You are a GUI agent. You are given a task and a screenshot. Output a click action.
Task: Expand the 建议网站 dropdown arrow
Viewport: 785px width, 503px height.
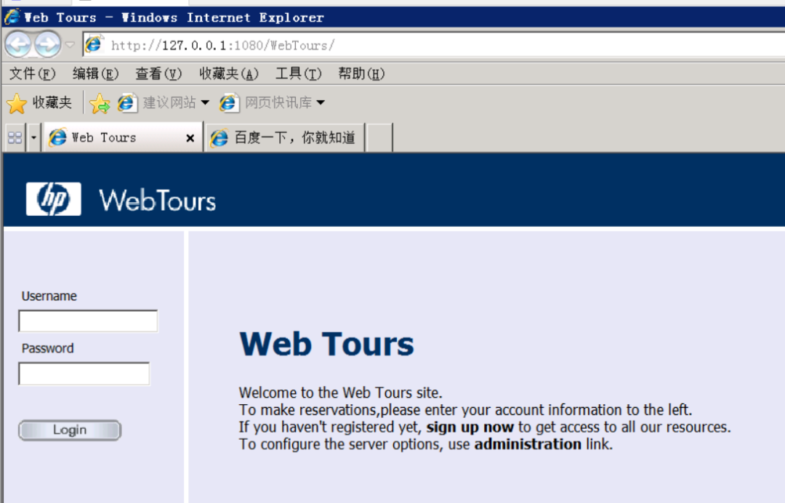point(206,102)
